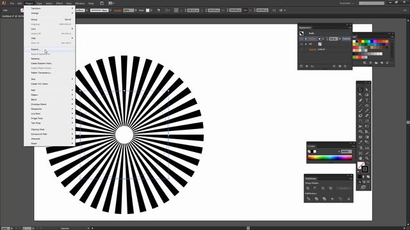Add new stroke in Appearance panel

[x=301, y=66]
